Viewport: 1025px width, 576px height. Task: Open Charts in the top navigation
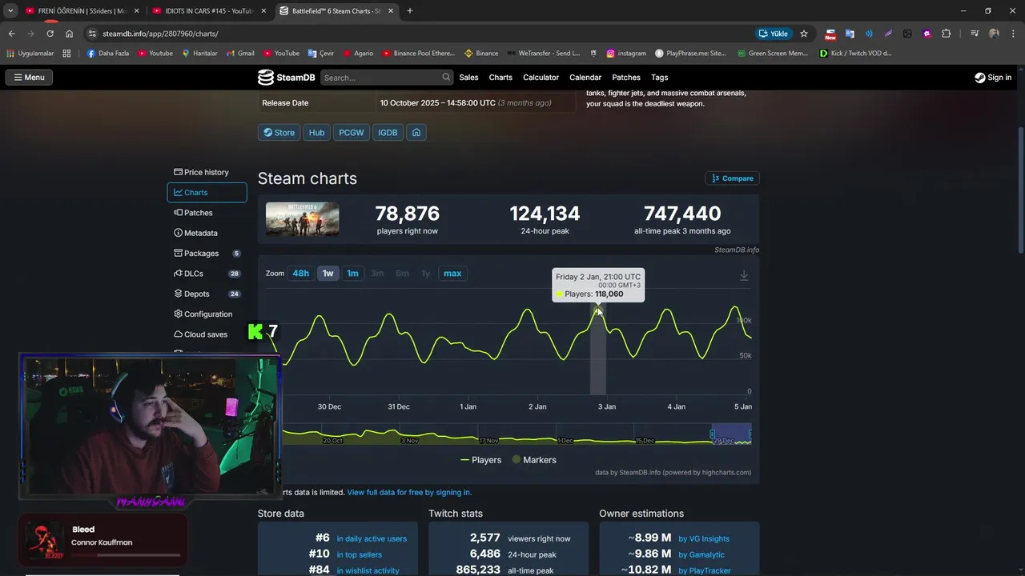click(x=500, y=78)
